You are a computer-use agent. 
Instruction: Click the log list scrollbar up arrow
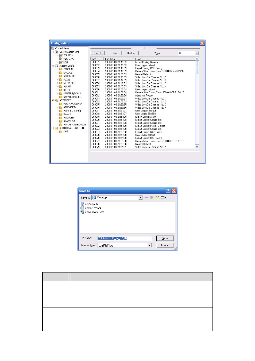(x=197, y=59)
